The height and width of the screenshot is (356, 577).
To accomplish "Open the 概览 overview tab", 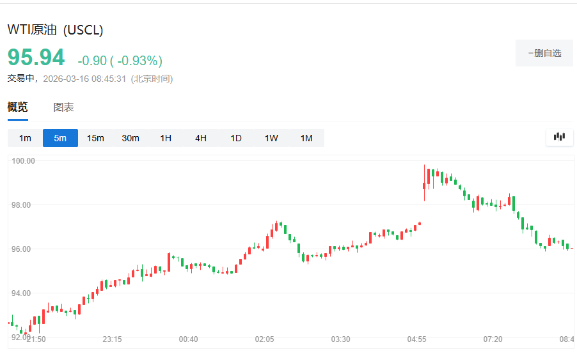I will coord(18,107).
